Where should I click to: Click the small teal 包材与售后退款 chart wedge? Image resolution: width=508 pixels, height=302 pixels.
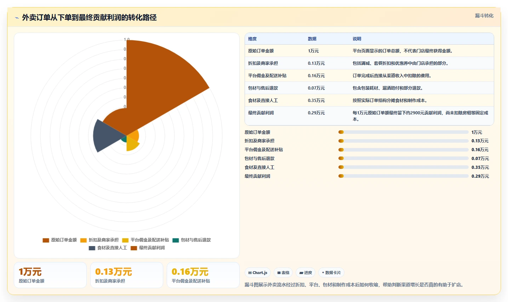click(x=124, y=139)
